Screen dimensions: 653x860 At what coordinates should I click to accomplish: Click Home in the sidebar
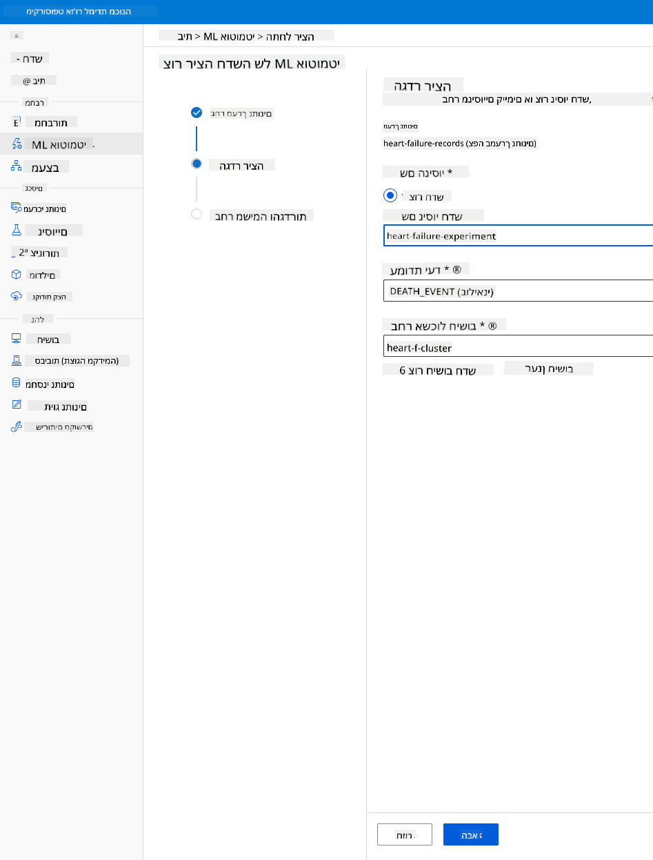pyautogui.click(x=34, y=80)
